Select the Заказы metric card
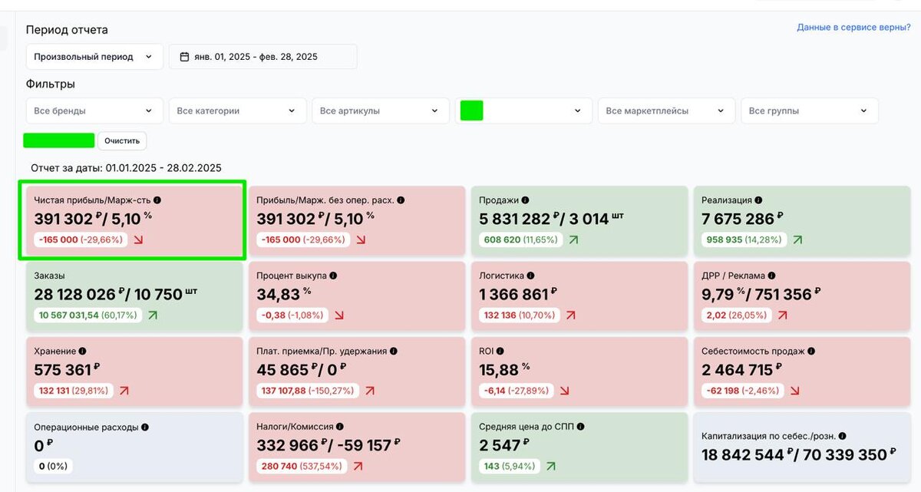 [x=132, y=295]
